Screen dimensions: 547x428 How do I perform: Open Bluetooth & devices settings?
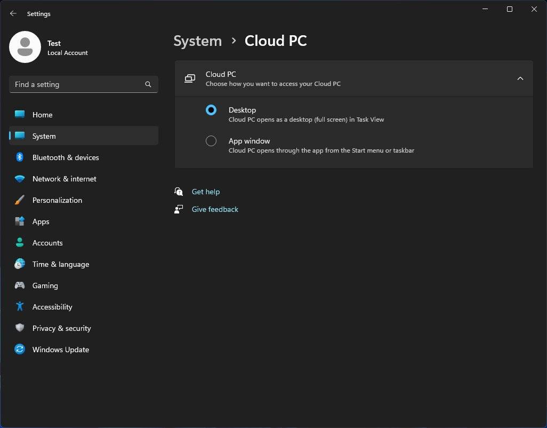65,157
